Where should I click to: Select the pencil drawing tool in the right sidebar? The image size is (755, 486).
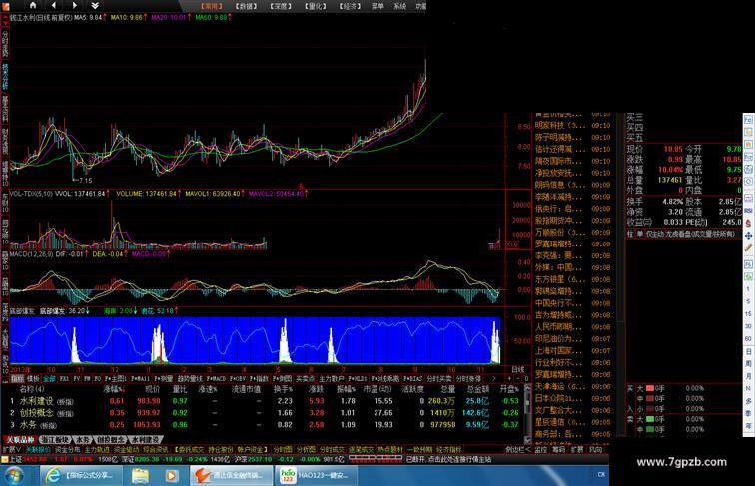(x=748, y=247)
